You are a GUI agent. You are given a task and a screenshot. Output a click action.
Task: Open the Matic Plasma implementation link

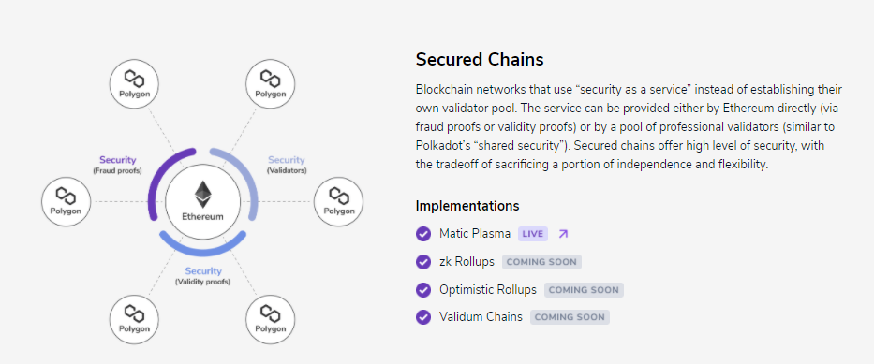click(475, 234)
